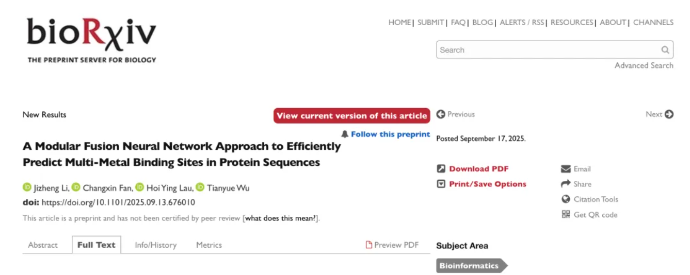Click the Follow this preprint bell

[345, 134]
